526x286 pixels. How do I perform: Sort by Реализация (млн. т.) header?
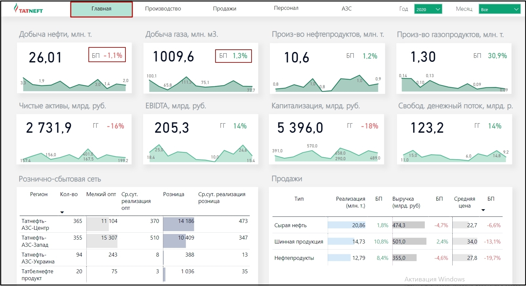pyautogui.click(x=350, y=202)
